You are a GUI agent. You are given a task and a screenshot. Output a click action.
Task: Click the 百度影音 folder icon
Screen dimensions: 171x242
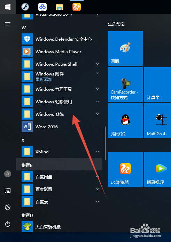pyautogui.click(x=27, y=189)
